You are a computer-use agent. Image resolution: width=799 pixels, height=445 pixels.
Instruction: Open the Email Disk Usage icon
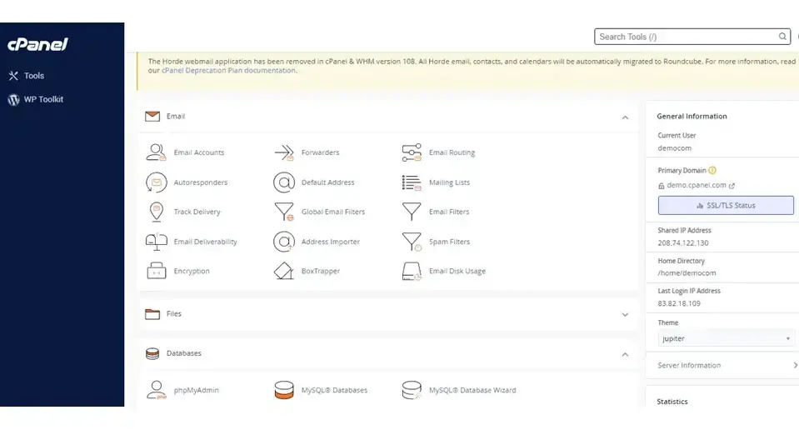tap(412, 271)
